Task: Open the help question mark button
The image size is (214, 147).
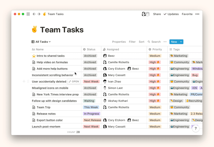Action: (196, 129)
